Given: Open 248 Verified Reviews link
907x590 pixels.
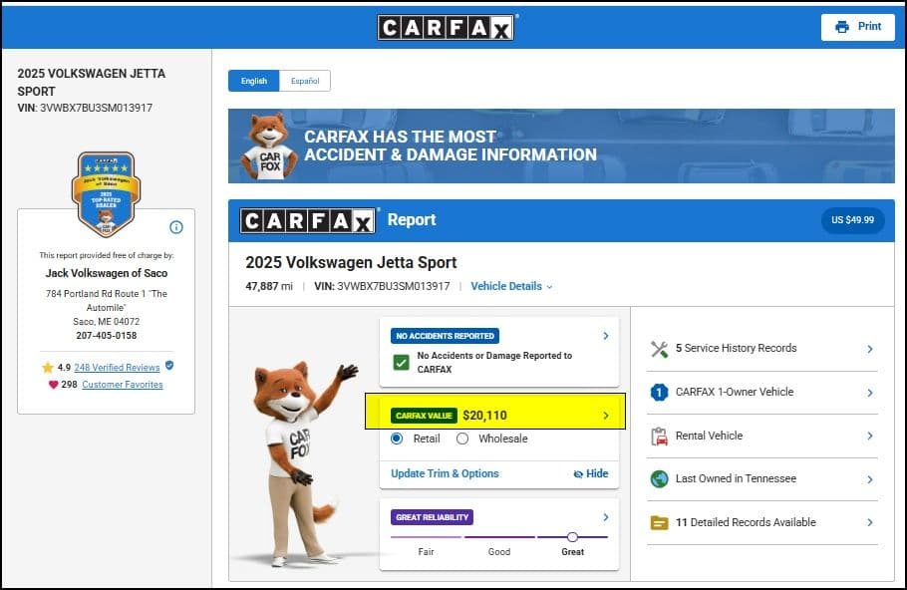Looking at the screenshot, I should (x=117, y=368).
